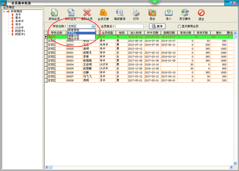Click the red X 删除会员 icon

click(x=87, y=13)
